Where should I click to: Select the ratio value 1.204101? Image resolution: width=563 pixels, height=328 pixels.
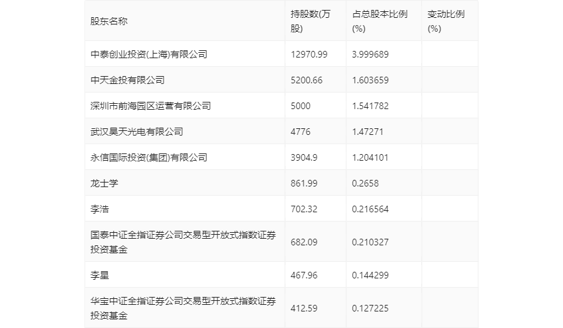pos(370,157)
